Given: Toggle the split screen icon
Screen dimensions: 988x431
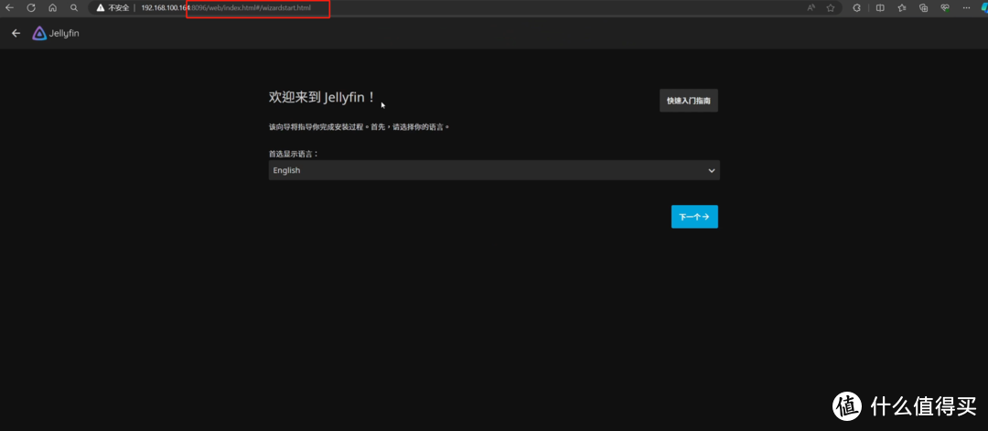Looking at the screenshot, I should [x=880, y=7].
